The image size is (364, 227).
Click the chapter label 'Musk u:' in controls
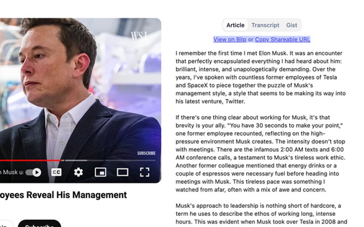[12, 173]
